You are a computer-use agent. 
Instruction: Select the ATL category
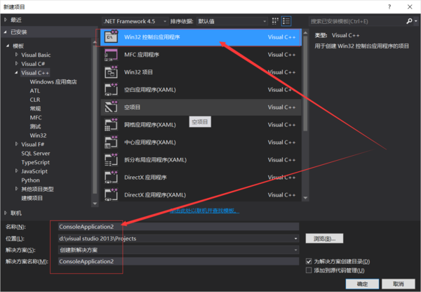35,91
